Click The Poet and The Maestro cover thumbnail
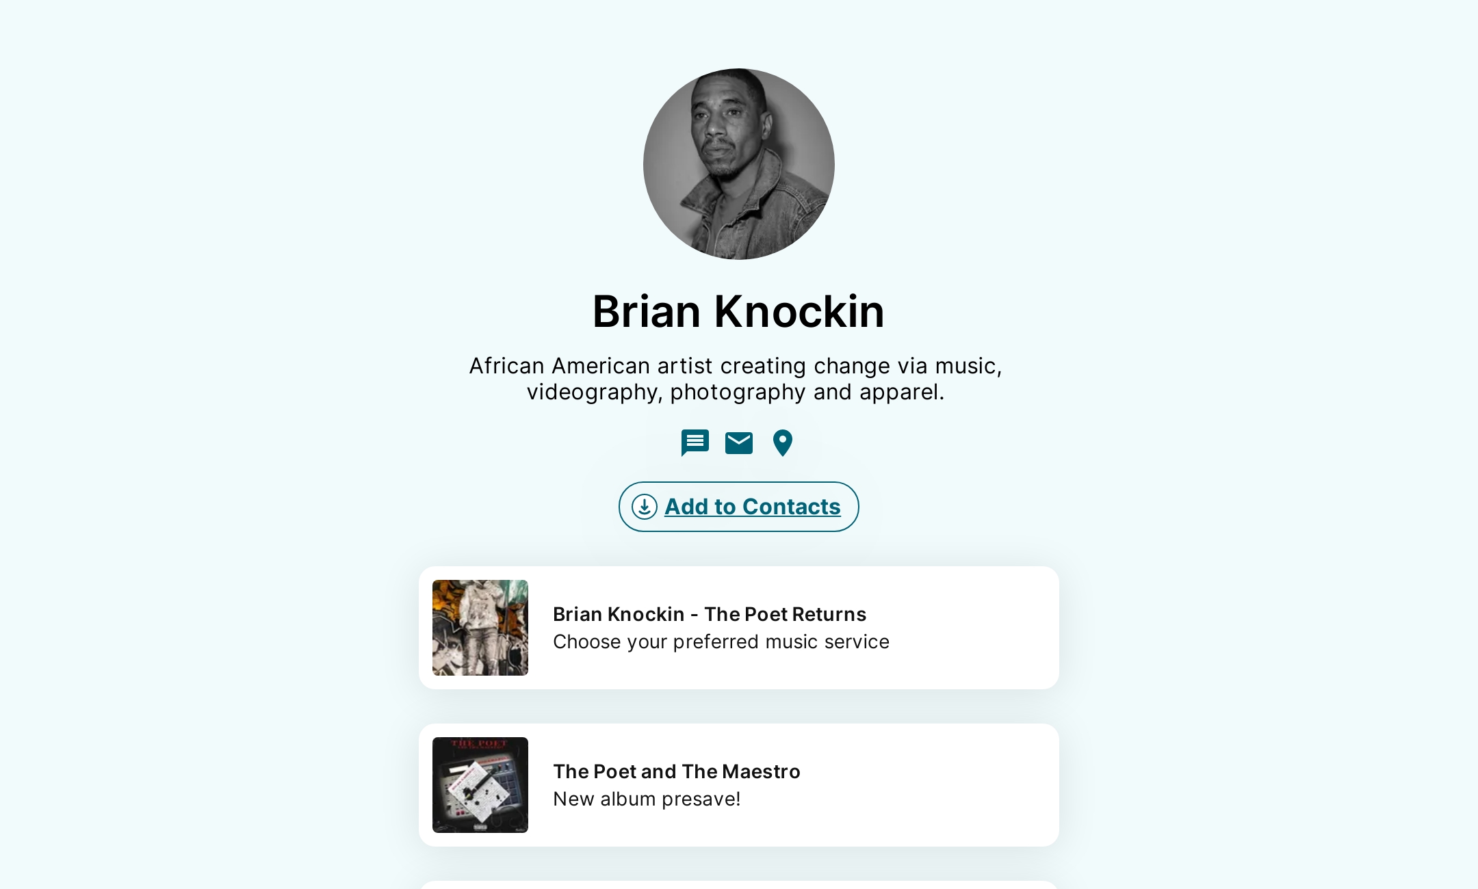This screenshot has height=889, width=1478. (x=480, y=784)
